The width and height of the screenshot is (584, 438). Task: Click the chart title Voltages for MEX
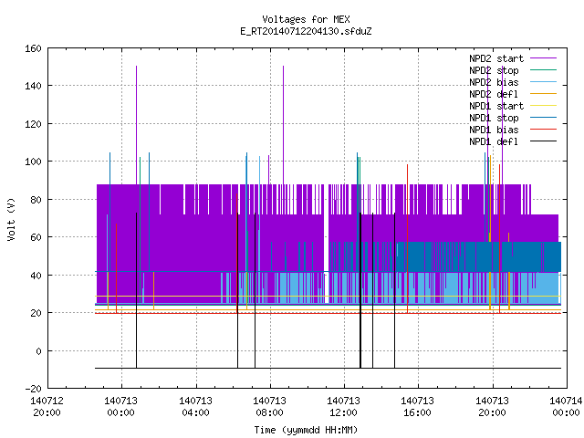tap(306, 19)
